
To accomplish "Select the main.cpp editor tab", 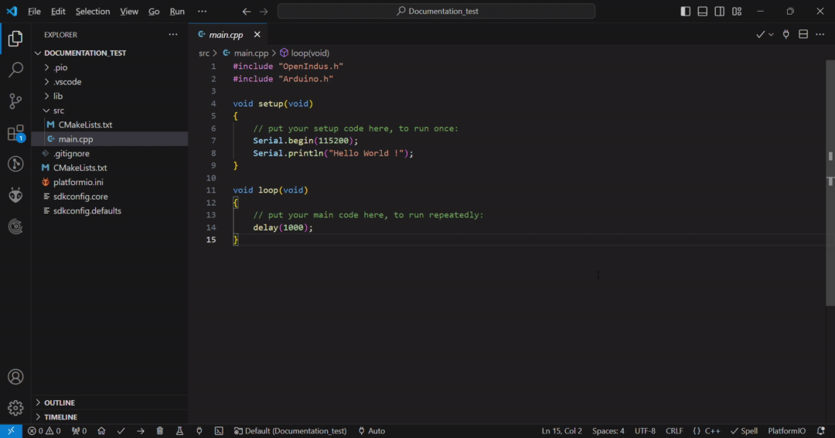I will (x=225, y=35).
